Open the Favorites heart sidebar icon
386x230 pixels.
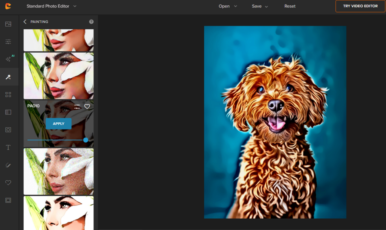click(x=8, y=183)
